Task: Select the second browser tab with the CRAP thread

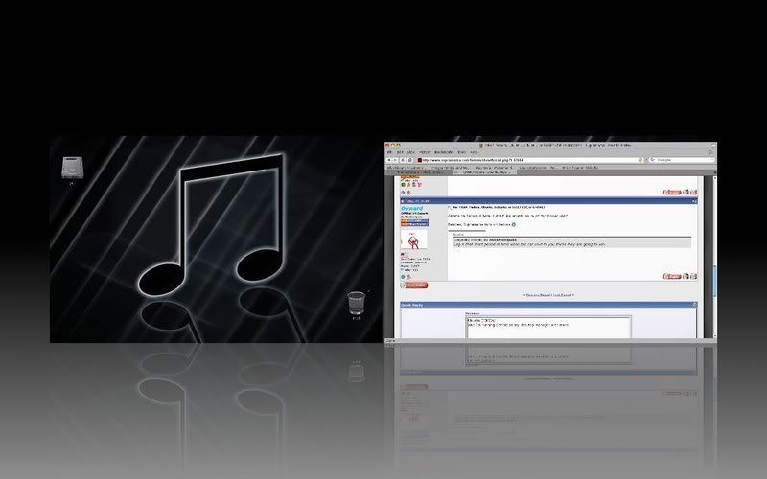Action: 485,172
